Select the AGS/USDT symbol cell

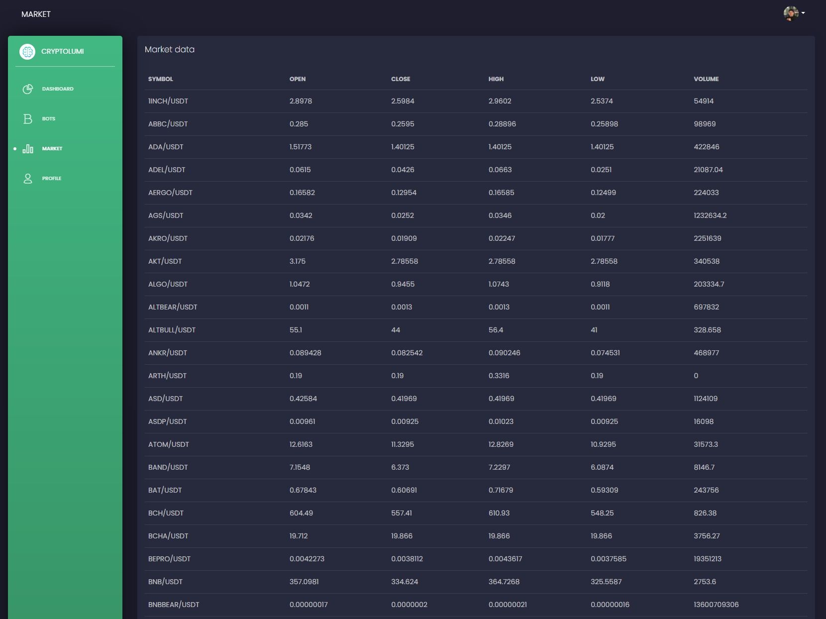tap(166, 215)
